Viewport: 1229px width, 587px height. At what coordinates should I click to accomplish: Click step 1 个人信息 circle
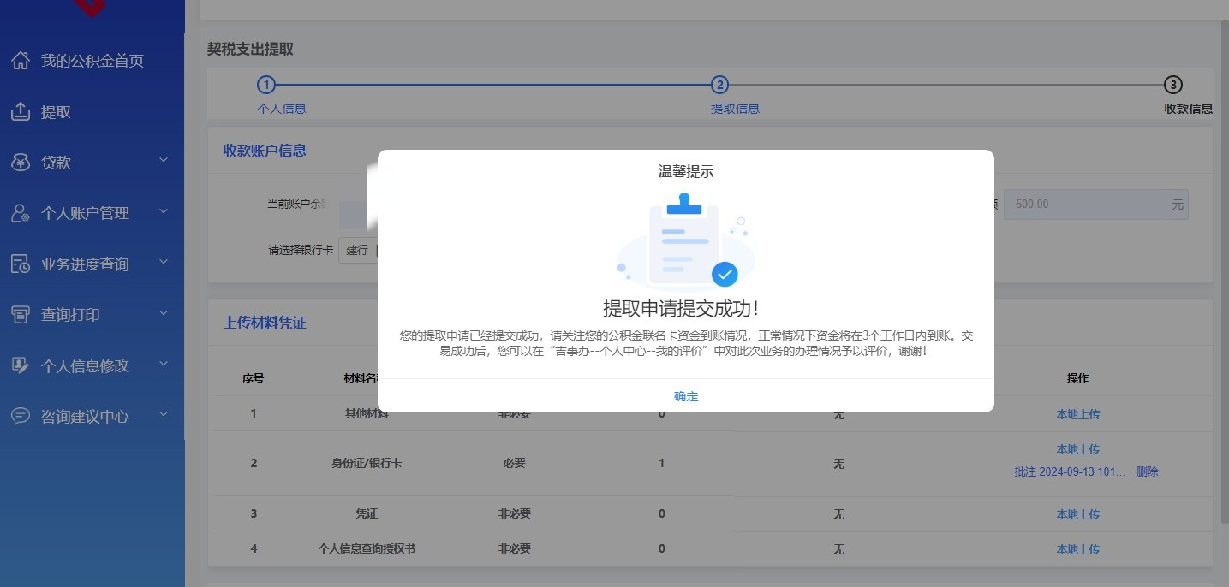tap(266, 85)
